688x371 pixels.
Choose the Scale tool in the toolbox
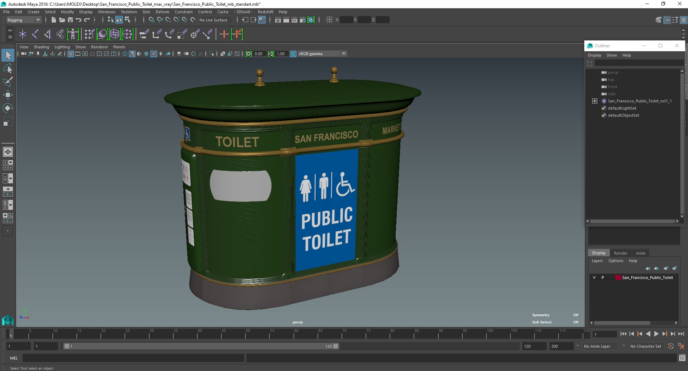coord(8,121)
